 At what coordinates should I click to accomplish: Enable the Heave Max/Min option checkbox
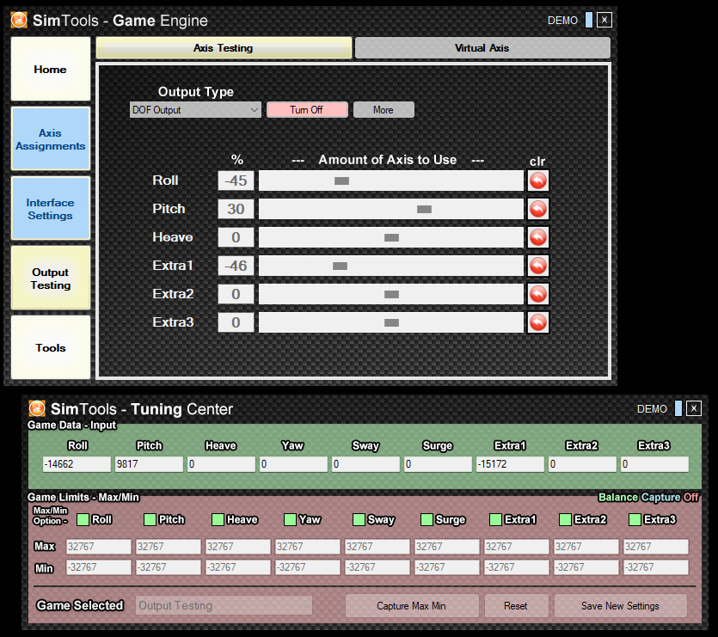point(218,519)
